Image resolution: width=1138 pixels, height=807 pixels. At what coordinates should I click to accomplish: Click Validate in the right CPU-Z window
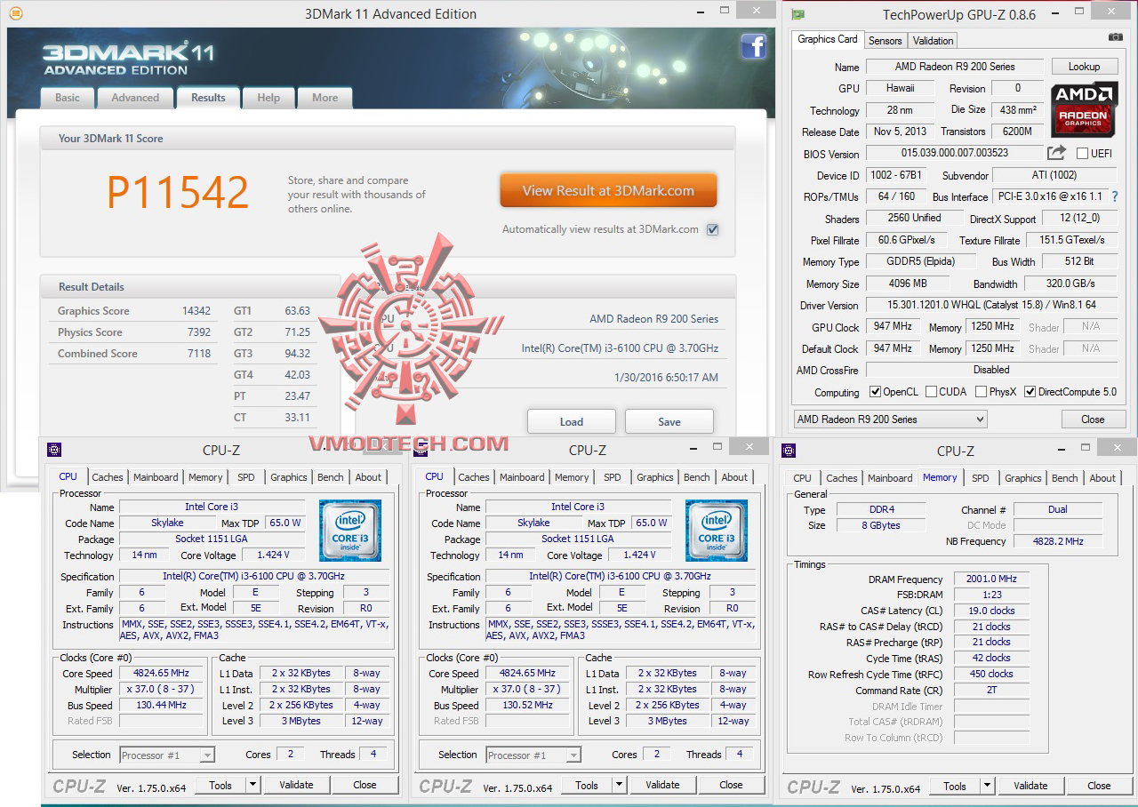coord(1030,786)
